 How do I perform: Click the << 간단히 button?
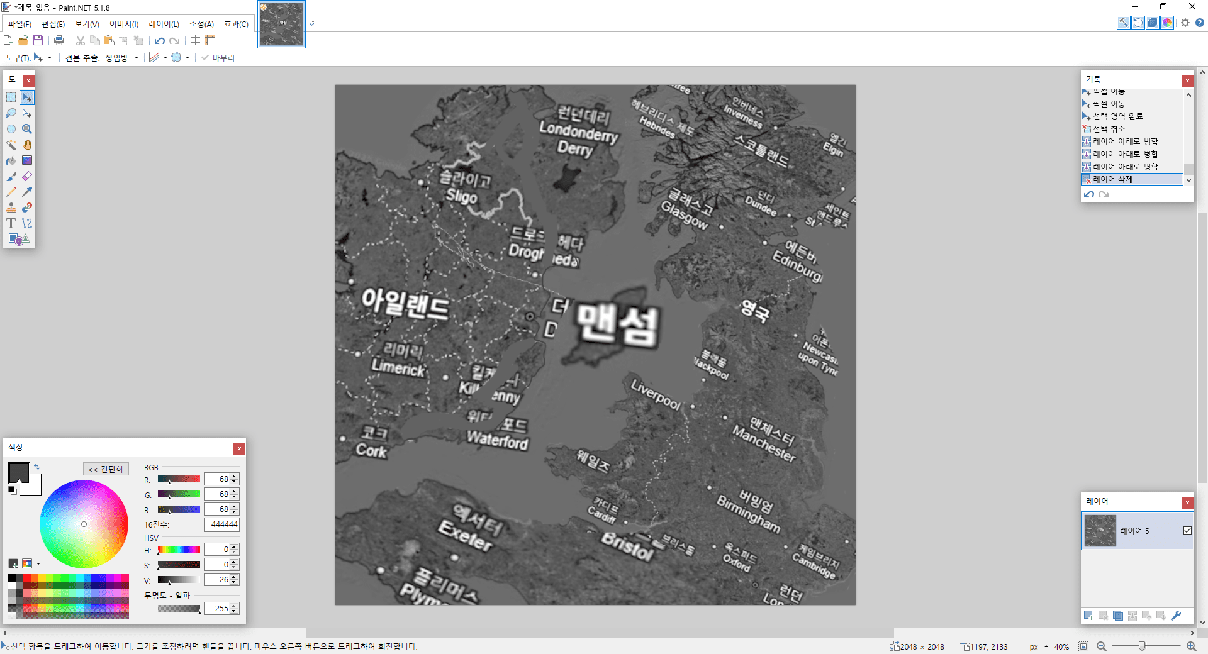[x=106, y=469]
